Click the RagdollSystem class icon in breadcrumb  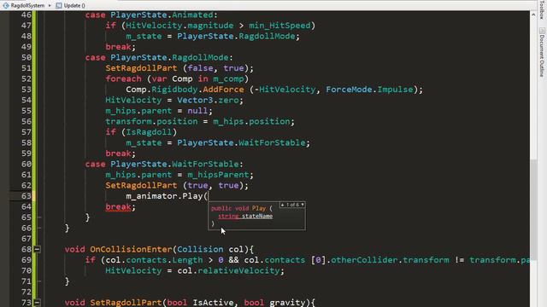[6, 5]
